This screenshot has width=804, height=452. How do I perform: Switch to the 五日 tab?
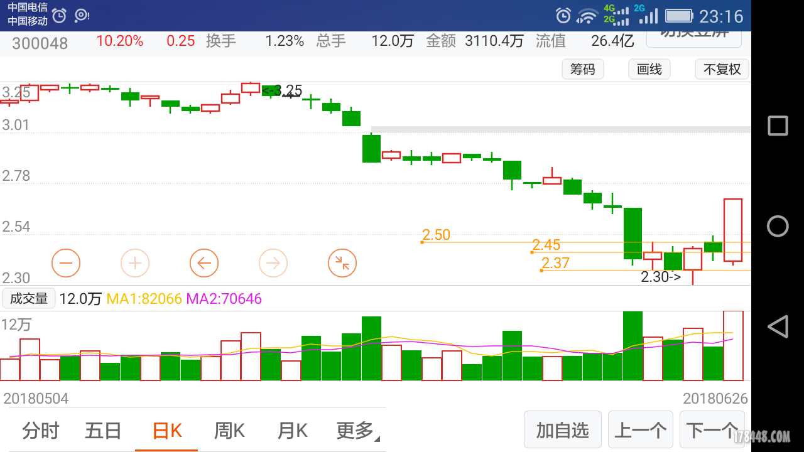[x=103, y=431]
